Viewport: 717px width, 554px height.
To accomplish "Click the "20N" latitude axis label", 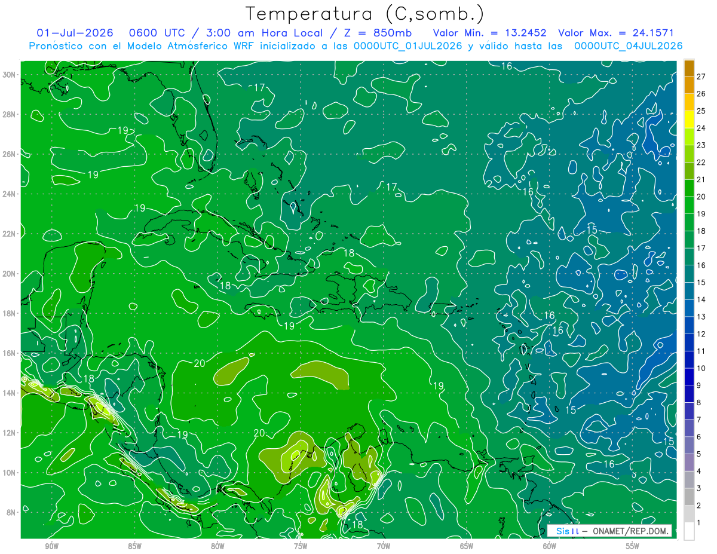I will (10, 274).
